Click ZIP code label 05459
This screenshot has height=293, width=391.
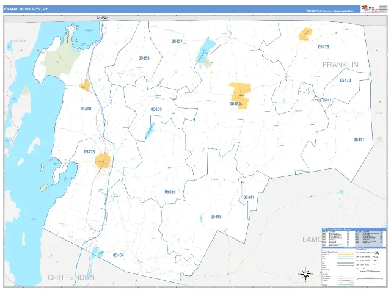[144, 58]
